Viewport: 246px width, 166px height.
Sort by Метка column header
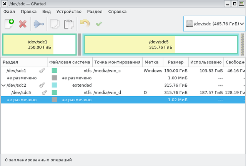tap(153, 62)
